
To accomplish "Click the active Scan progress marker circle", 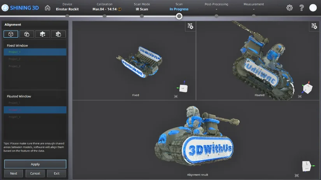I will (179, 16).
